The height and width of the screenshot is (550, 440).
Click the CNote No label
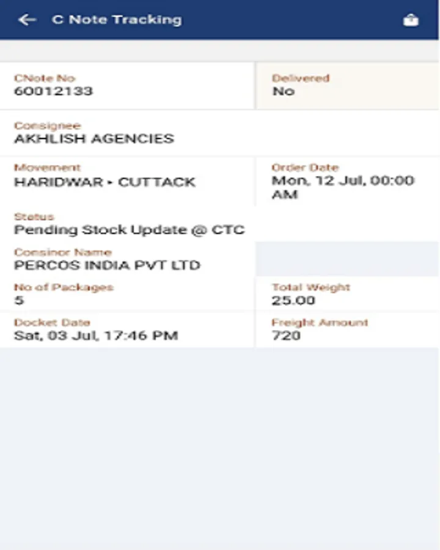pyautogui.click(x=45, y=78)
